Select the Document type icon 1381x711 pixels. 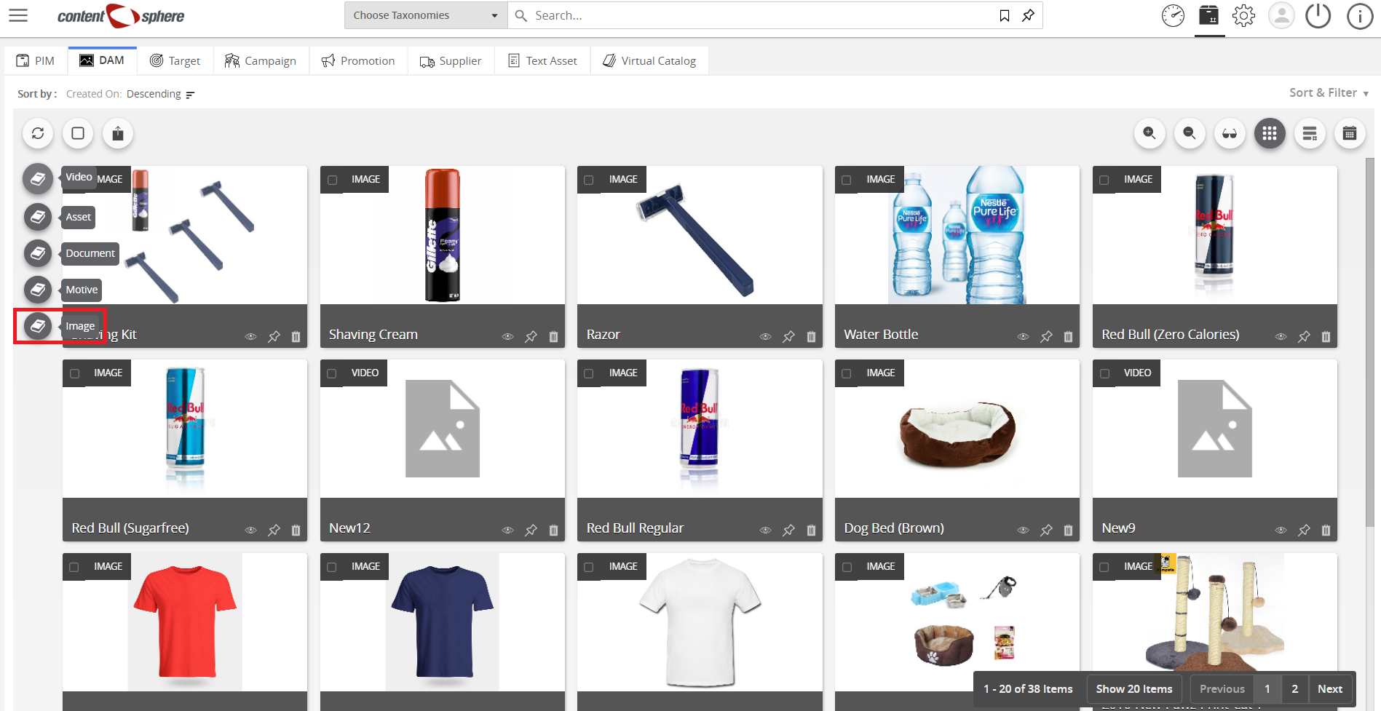click(38, 253)
